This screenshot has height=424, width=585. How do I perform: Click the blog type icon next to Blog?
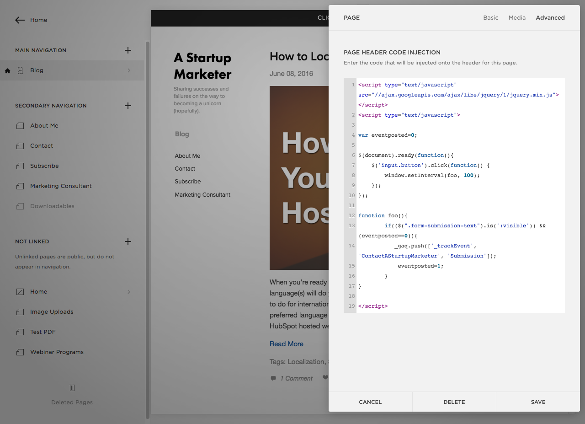click(x=20, y=70)
